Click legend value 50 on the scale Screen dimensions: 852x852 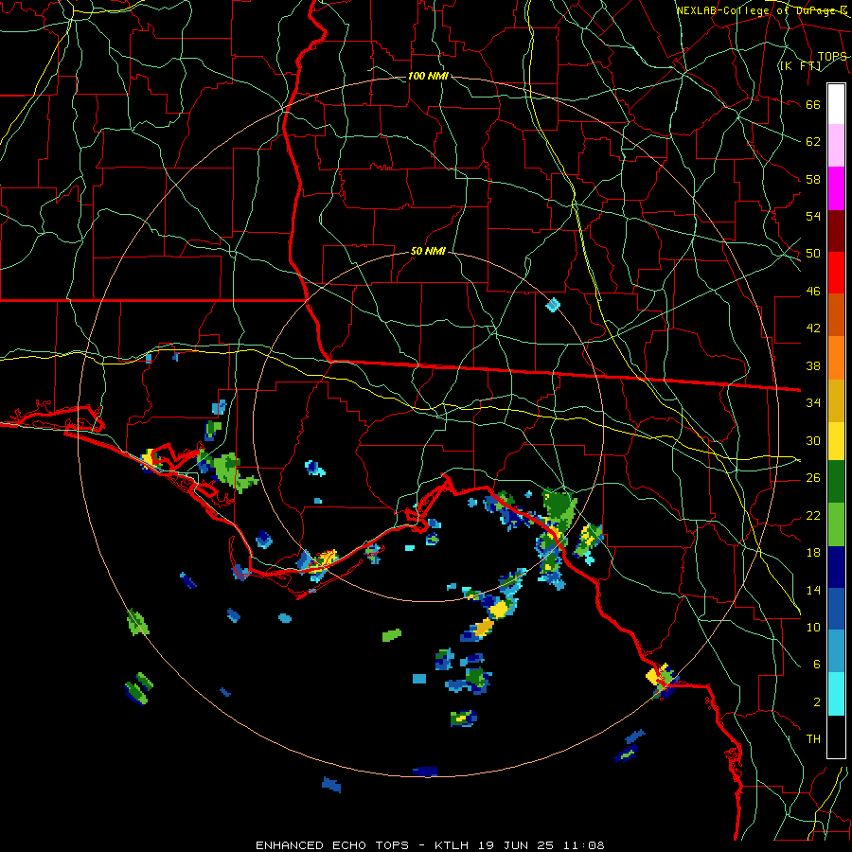(813, 254)
